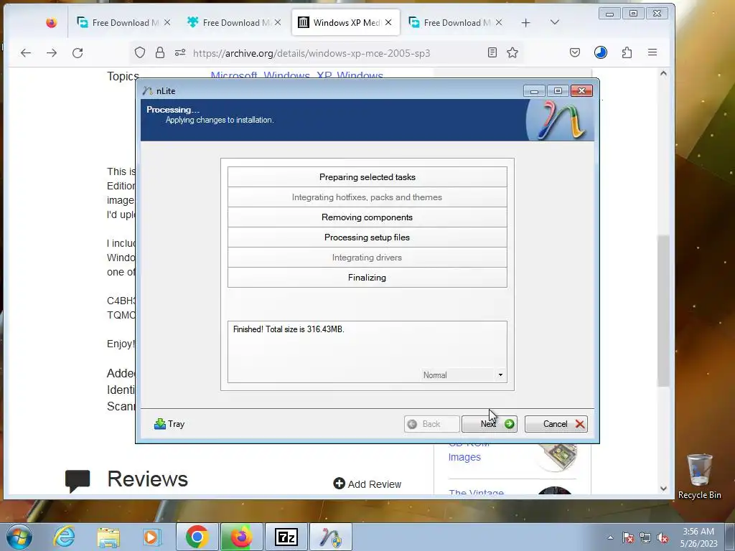The width and height of the screenshot is (735, 551).
Task: Click the nLite taskbar button
Action: tap(330, 537)
